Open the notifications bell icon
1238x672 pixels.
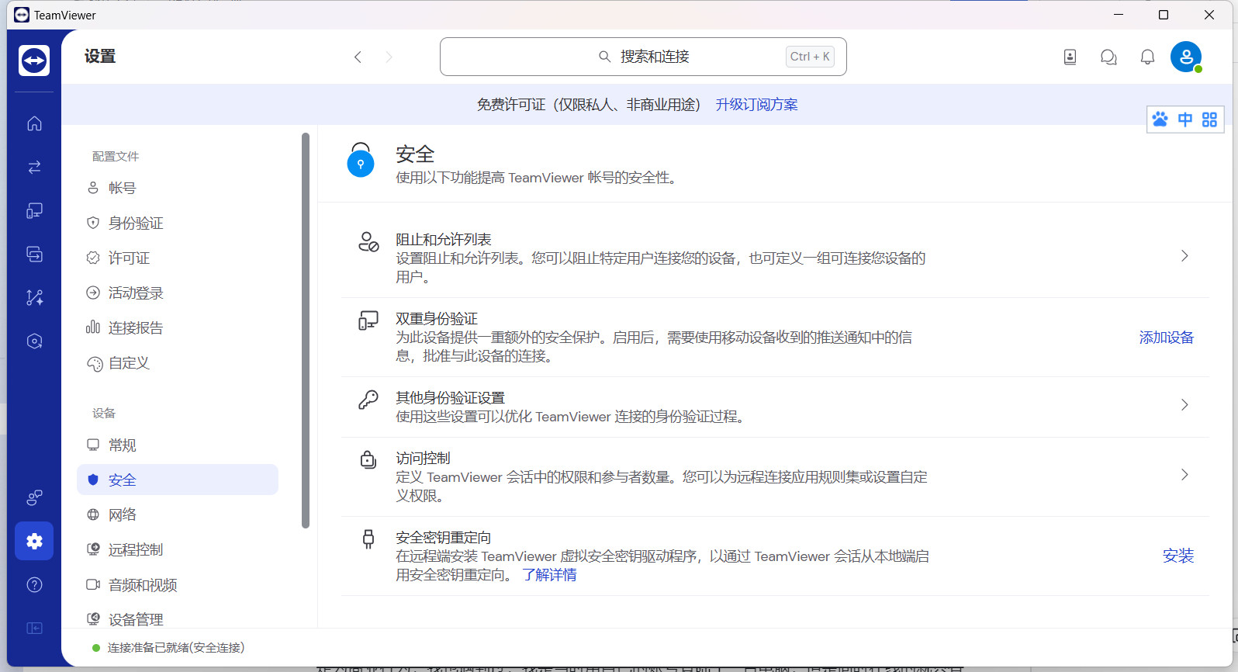click(x=1147, y=57)
